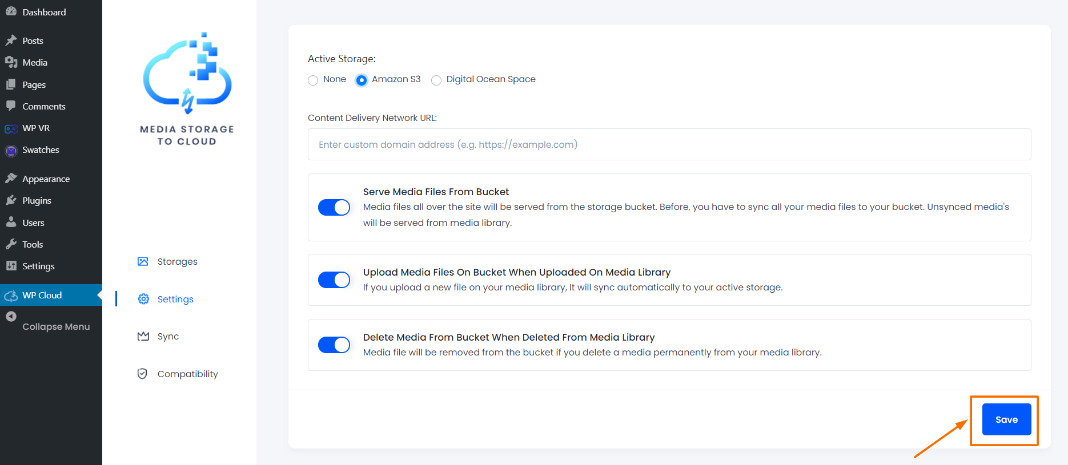This screenshot has width=1068, height=465.
Task: Click Delete Media From Bucket heading
Action: pos(509,337)
